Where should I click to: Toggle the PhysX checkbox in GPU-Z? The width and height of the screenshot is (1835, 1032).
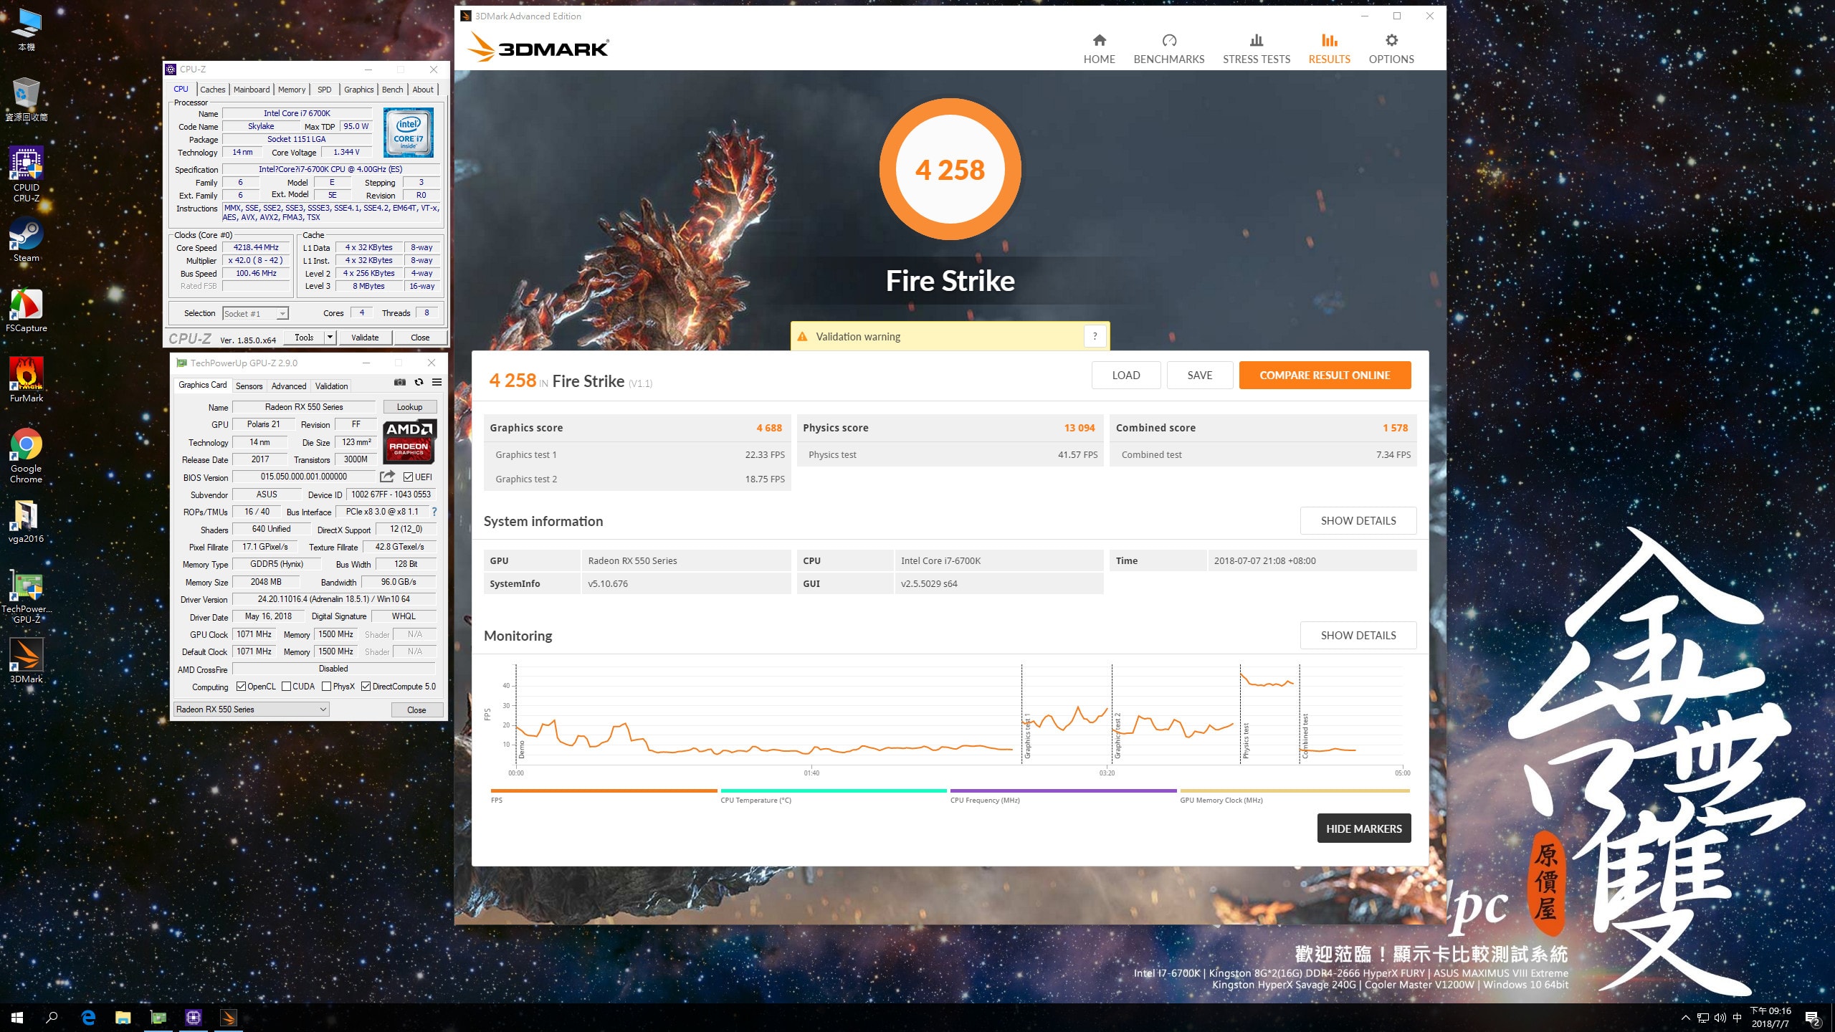pos(326,687)
